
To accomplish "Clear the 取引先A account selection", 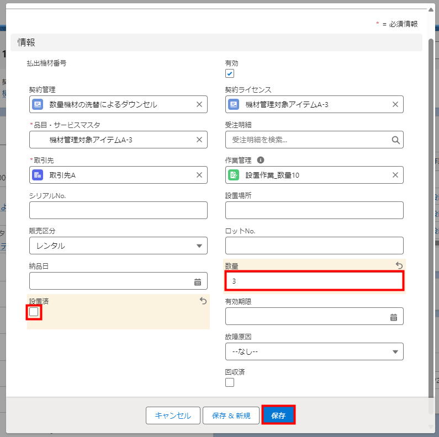I will coord(199,175).
